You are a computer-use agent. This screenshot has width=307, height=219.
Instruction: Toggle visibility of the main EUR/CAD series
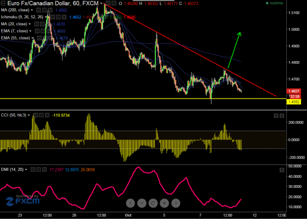108,3
